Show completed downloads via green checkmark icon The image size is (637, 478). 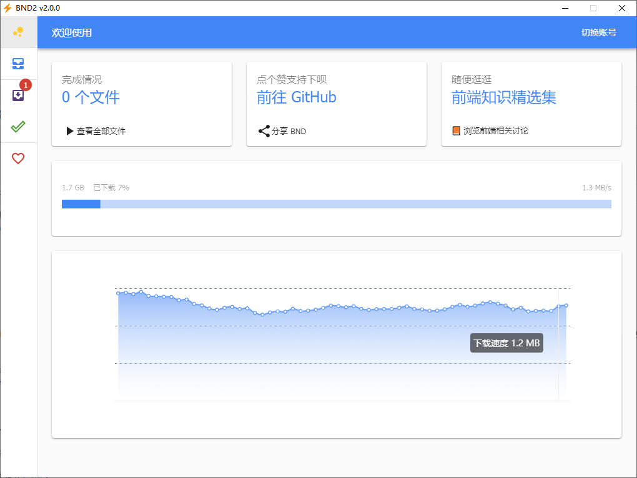18,127
